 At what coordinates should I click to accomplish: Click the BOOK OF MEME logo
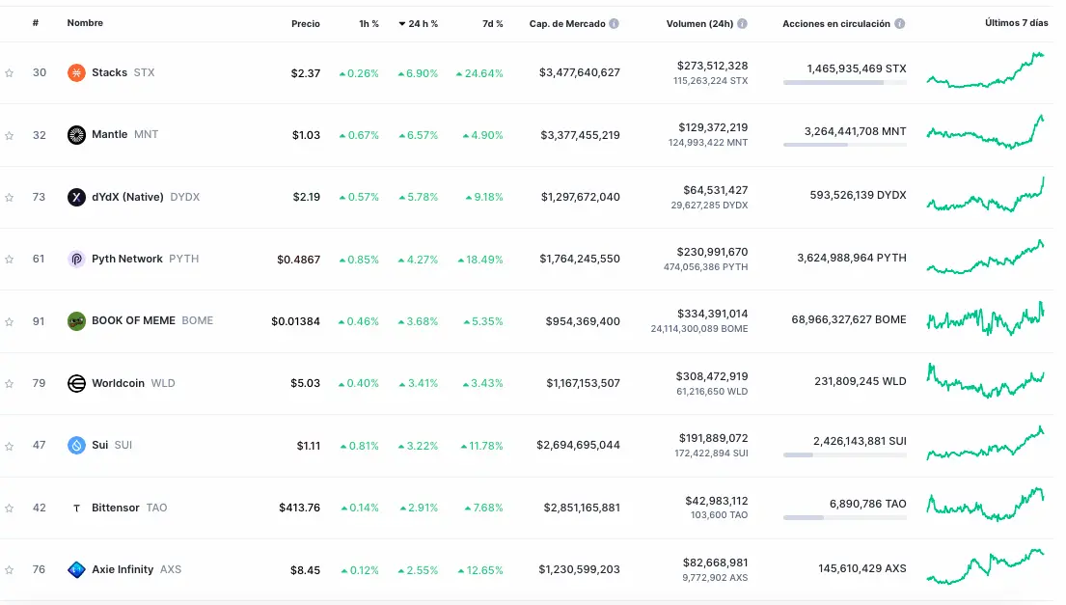click(75, 320)
